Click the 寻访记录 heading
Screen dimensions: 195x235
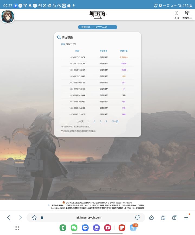click(67, 37)
